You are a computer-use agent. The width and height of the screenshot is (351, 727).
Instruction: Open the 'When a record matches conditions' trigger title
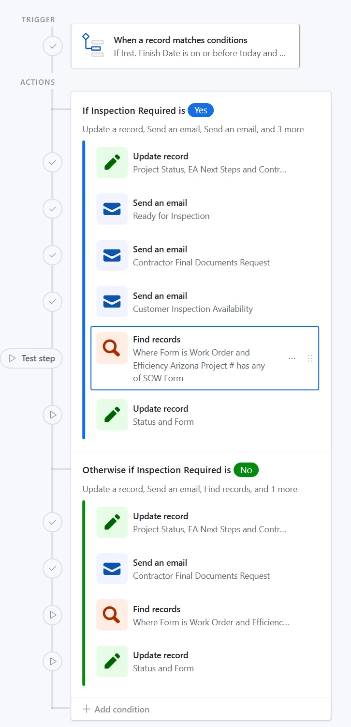[x=181, y=40]
